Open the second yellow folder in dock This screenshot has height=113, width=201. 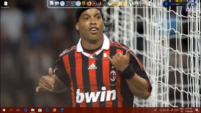tap(126, 3)
